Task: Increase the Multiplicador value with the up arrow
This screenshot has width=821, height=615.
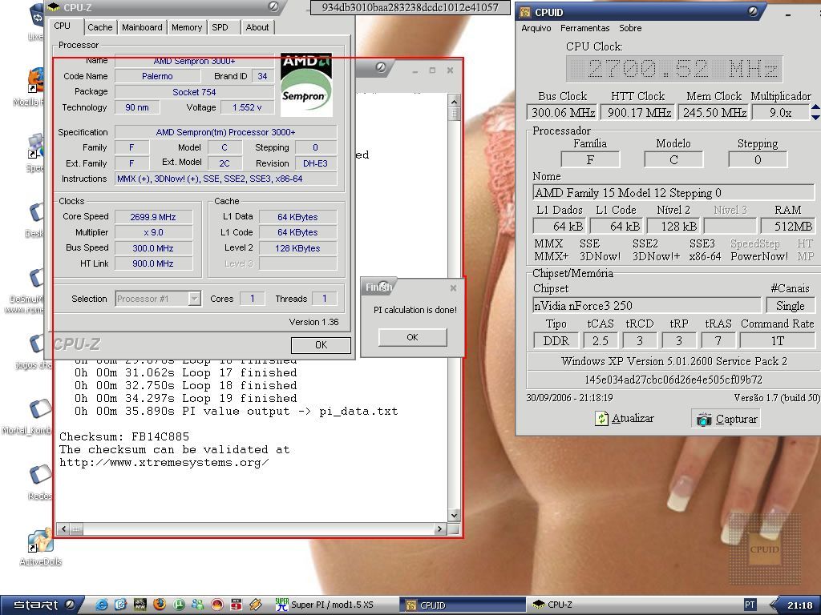Action: click(815, 108)
